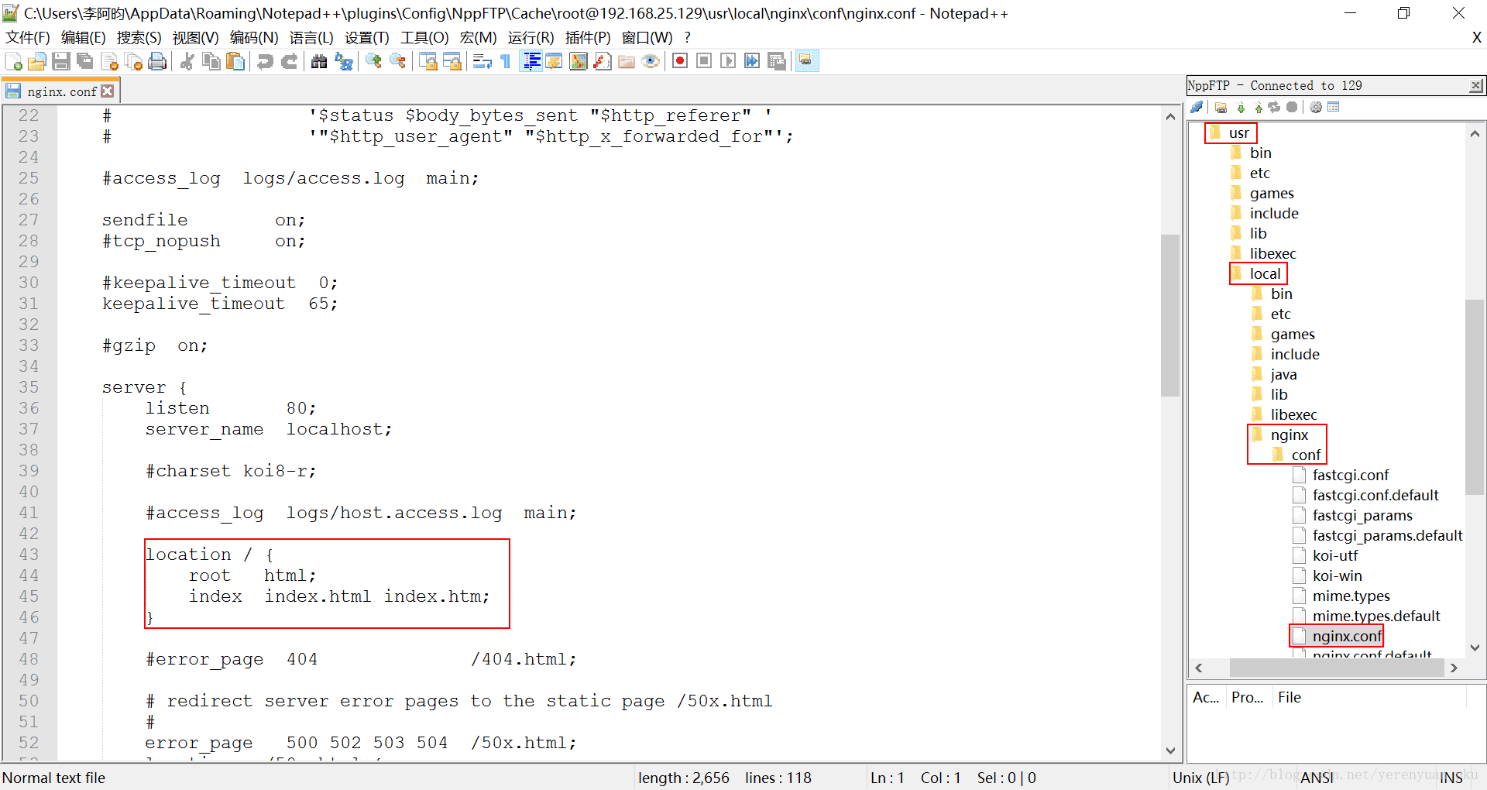The height and width of the screenshot is (790, 1487).
Task: Copy the selection via toolbar
Action: (x=211, y=61)
